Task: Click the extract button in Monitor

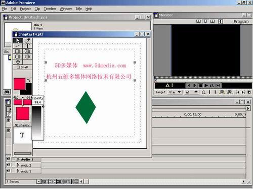Action: (x=230, y=92)
